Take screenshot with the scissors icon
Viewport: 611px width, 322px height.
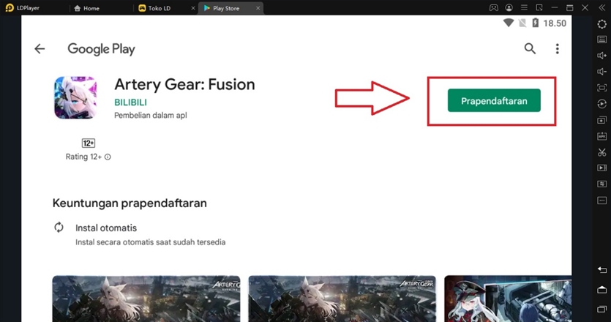pyautogui.click(x=601, y=152)
